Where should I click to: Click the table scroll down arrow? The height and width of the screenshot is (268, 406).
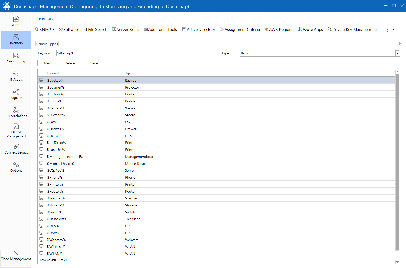coord(397,262)
